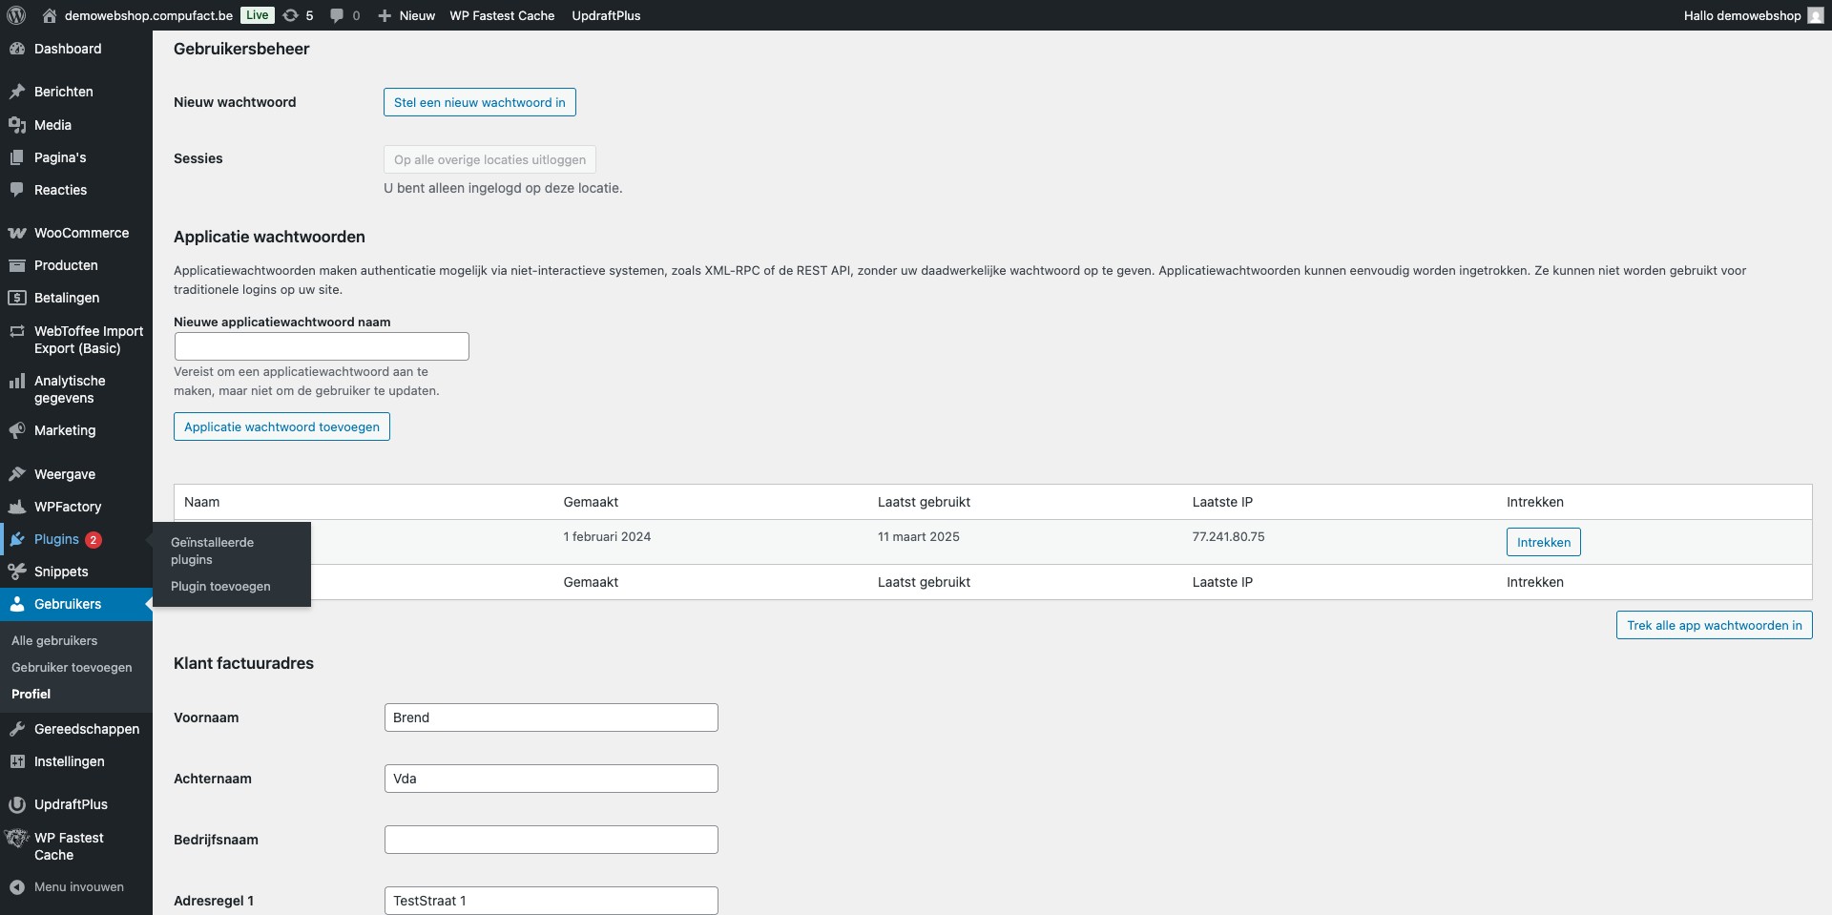Click Trek alle app wachtwoorden in
1832x915 pixels.
1714,625
